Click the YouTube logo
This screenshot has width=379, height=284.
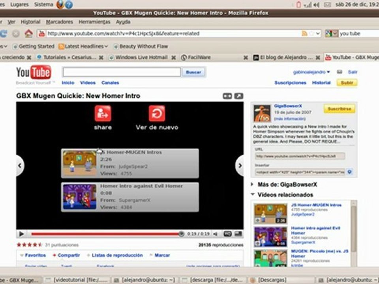point(34,72)
